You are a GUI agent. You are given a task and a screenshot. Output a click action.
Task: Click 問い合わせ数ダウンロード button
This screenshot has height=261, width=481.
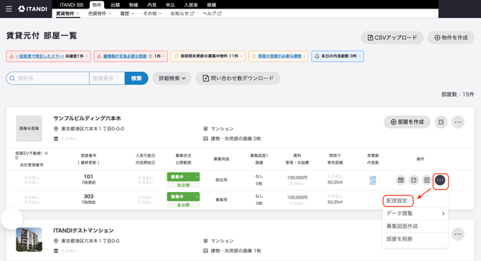click(238, 78)
